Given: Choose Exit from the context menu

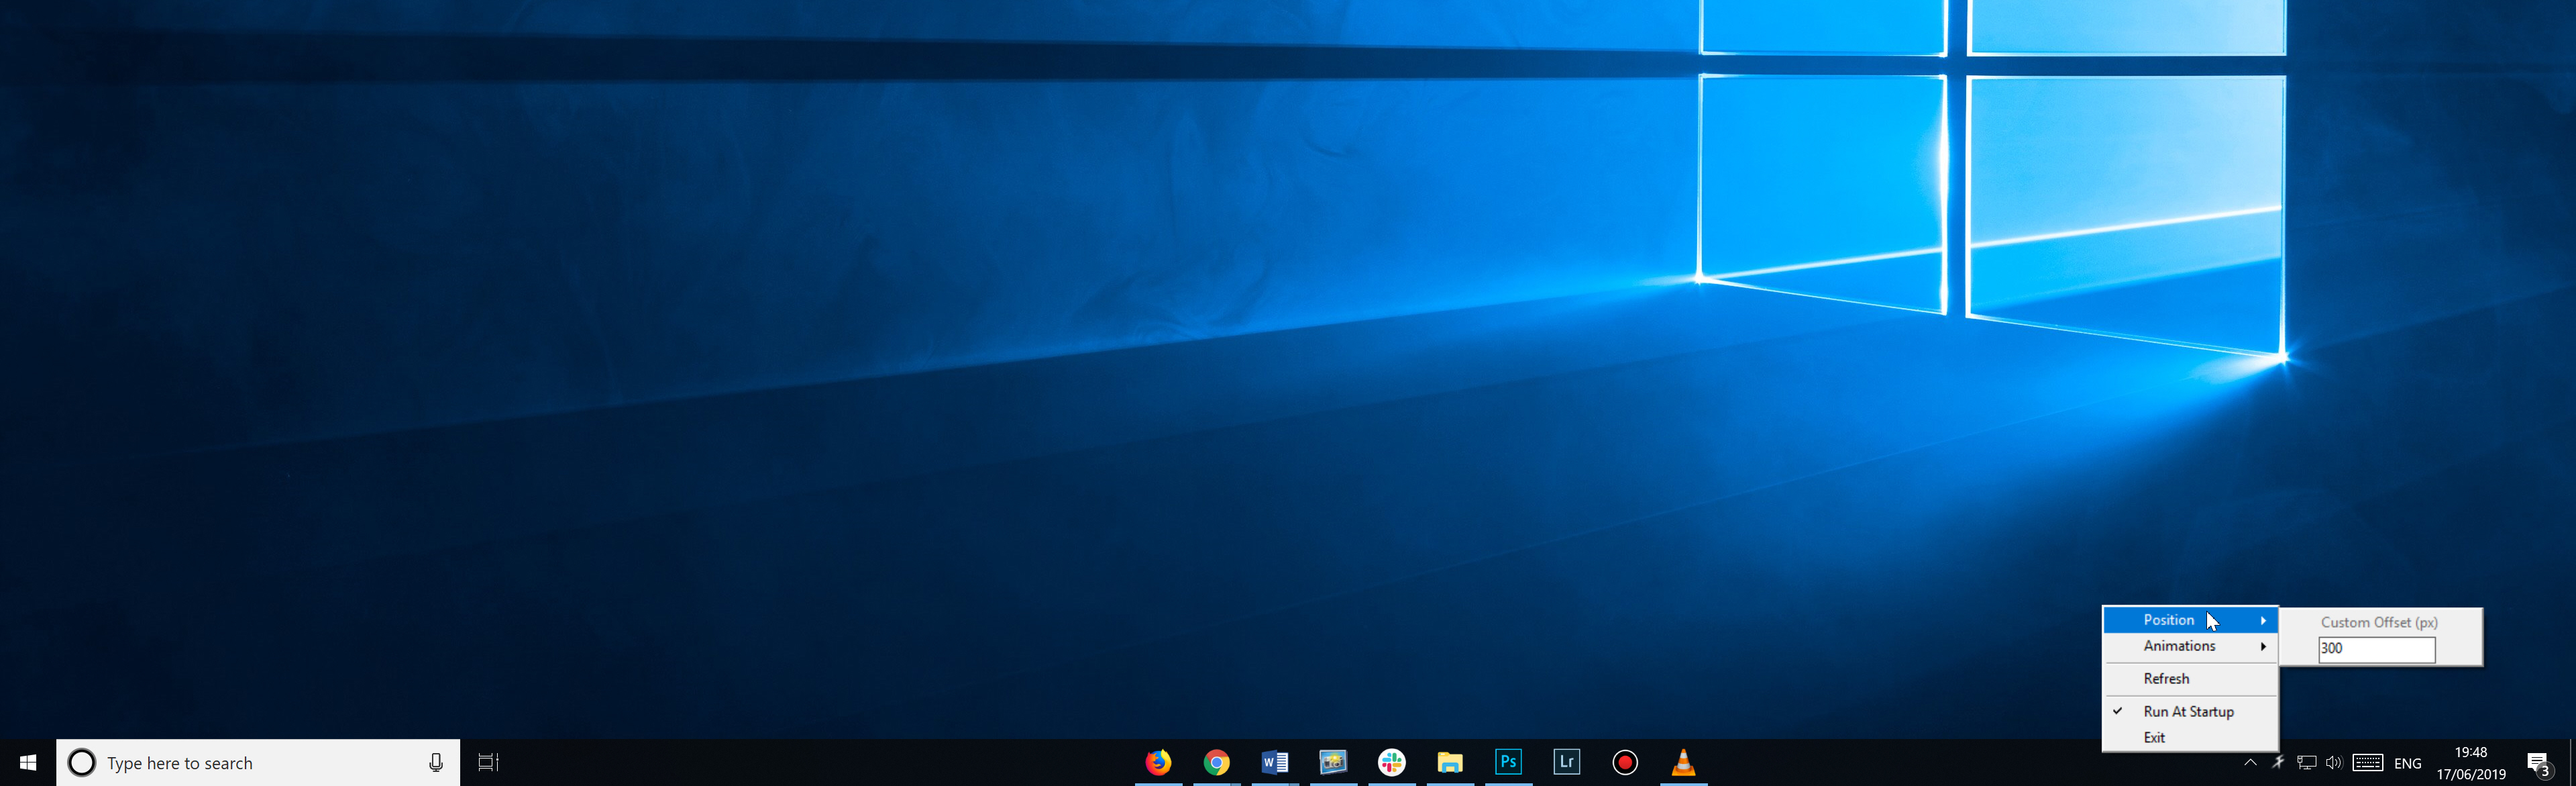Looking at the screenshot, I should [2154, 737].
